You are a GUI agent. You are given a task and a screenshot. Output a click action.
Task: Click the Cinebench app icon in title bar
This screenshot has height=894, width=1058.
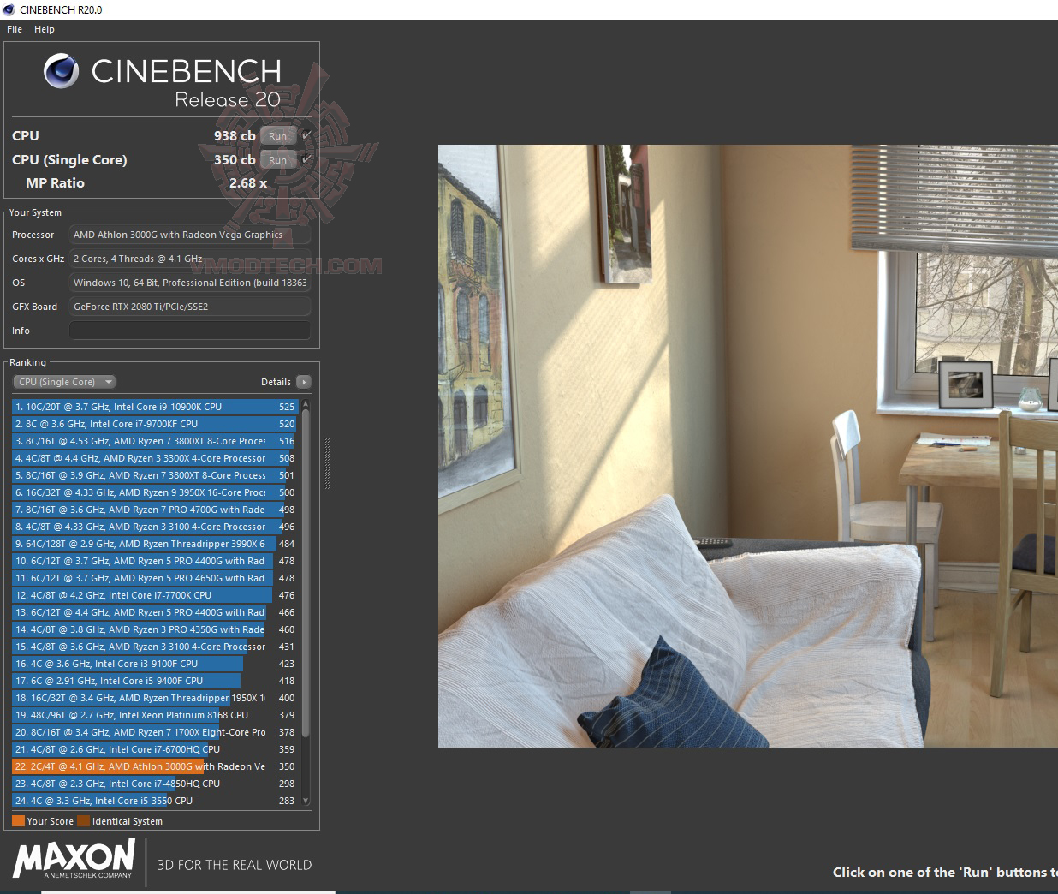click(x=9, y=9)
